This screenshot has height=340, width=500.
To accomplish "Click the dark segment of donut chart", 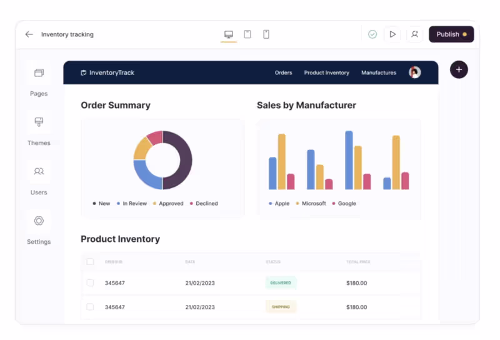I will (185, 159).
